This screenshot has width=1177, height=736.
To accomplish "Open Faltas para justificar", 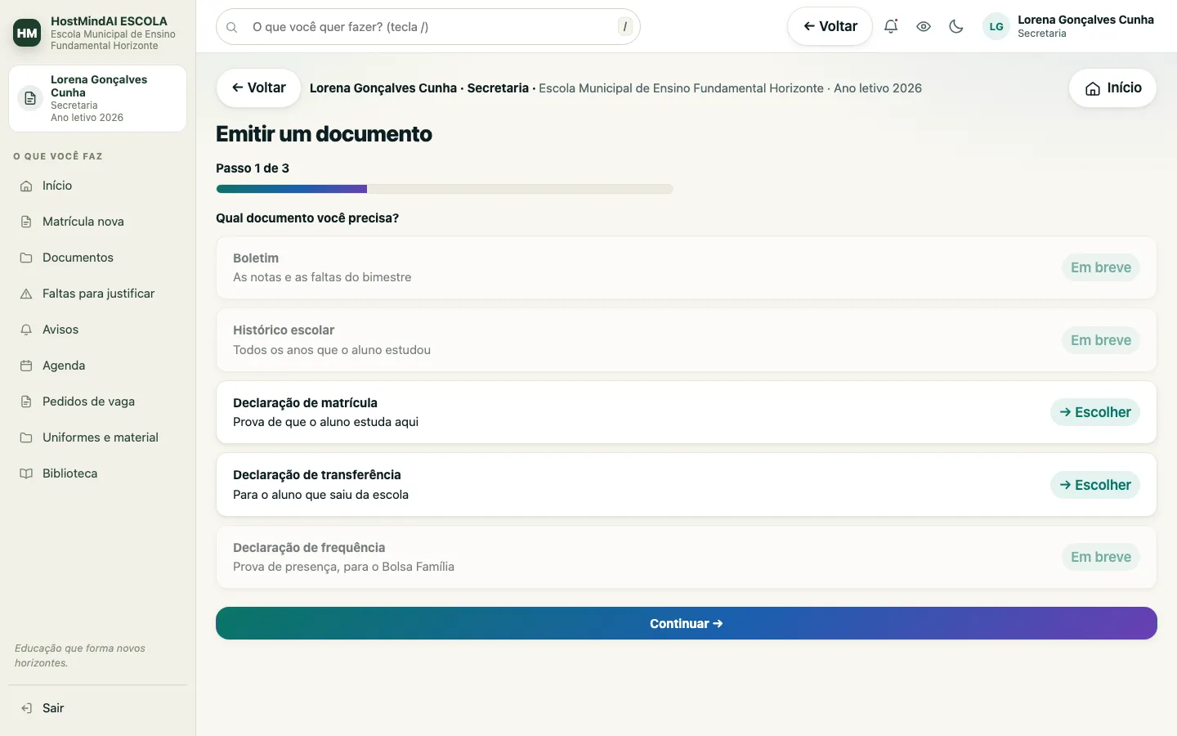I will click(x=98, y=294).
